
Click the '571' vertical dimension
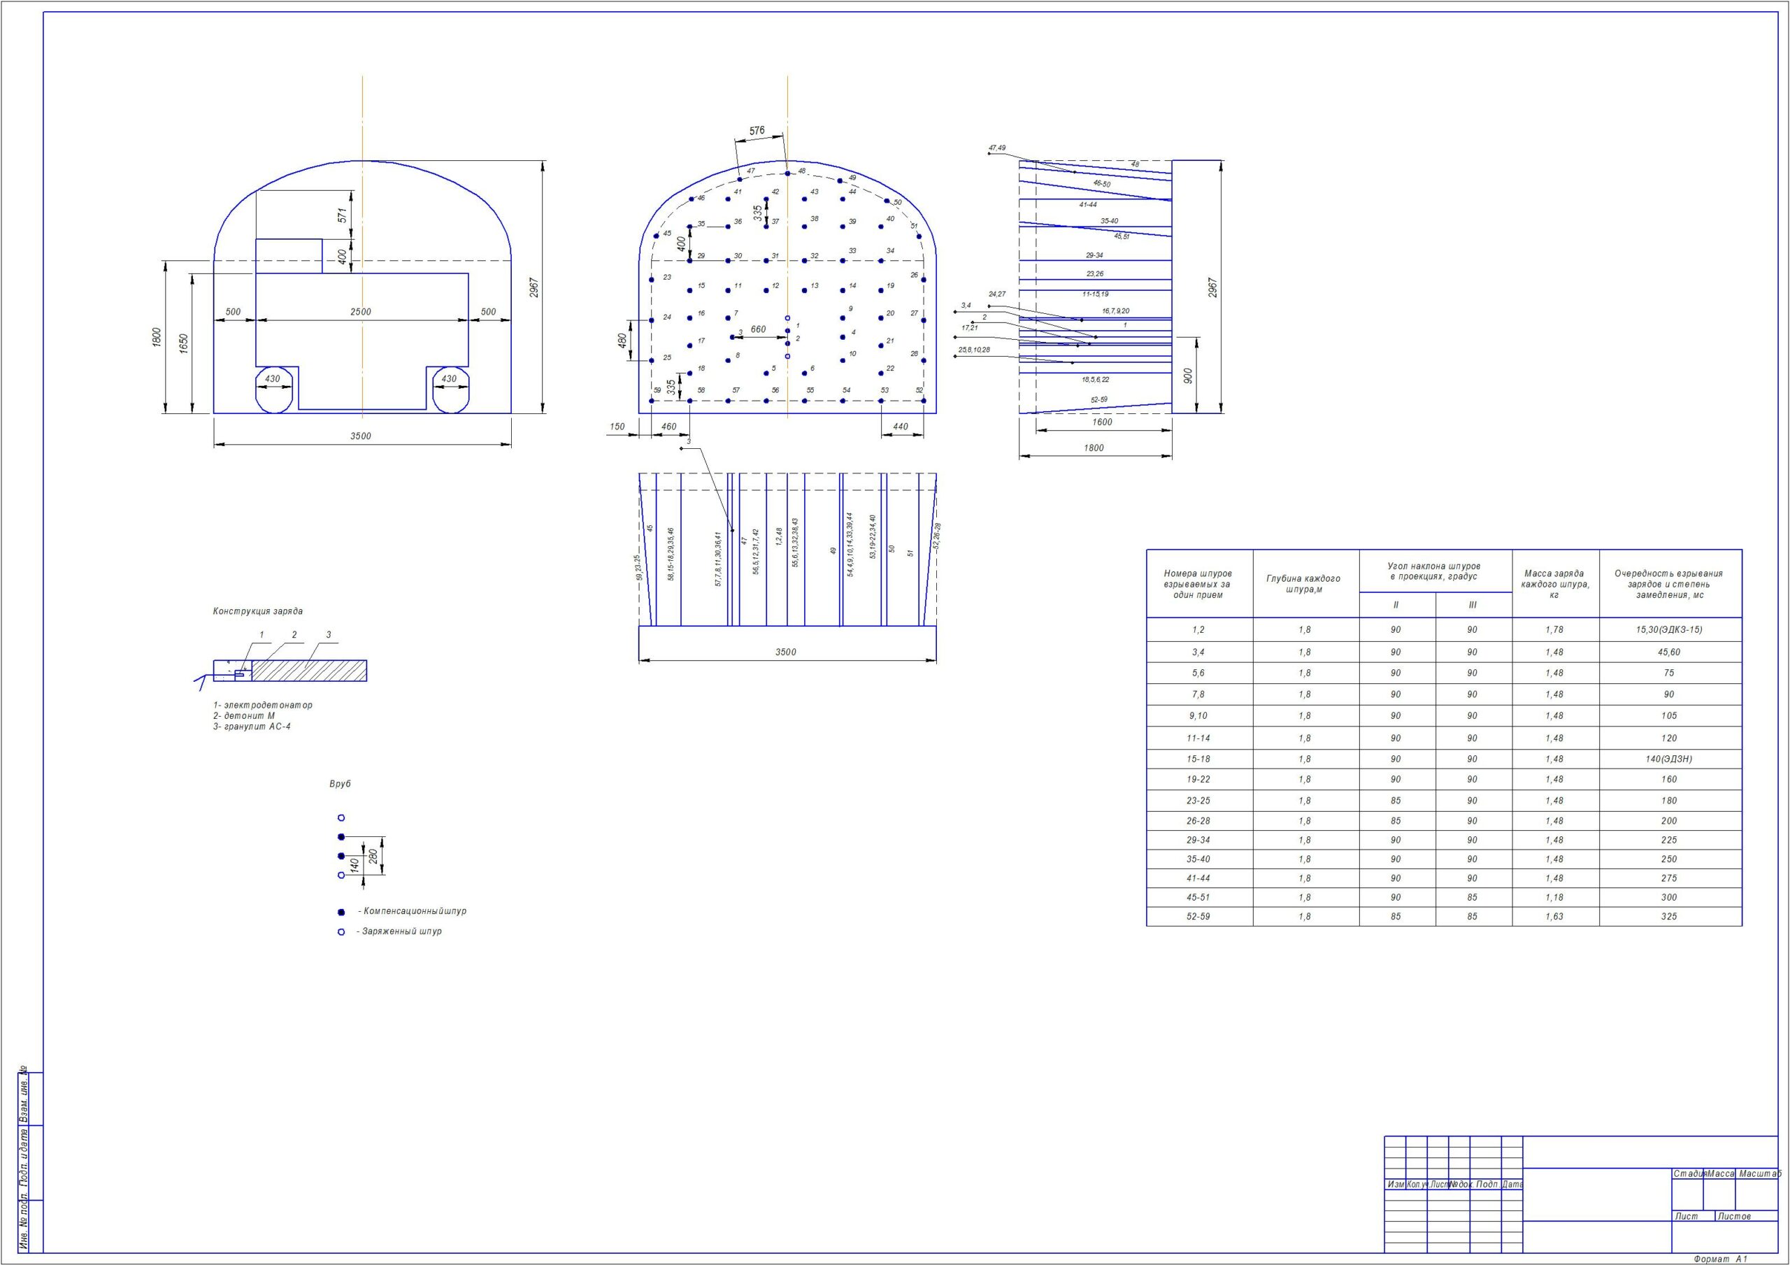342,215
